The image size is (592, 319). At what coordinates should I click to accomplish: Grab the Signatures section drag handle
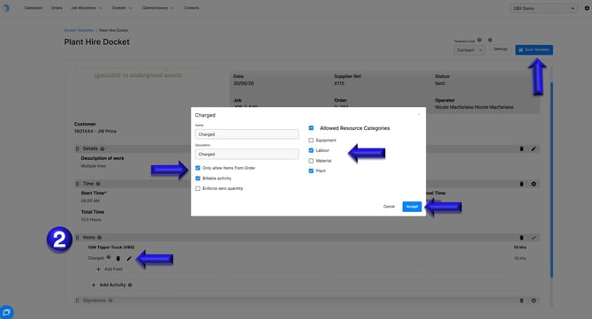(x=78, y=300)
